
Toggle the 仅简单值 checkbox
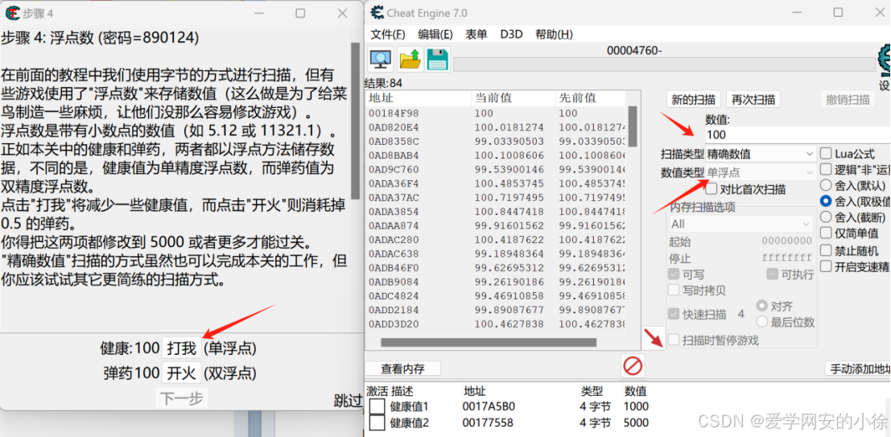[827, 233]
